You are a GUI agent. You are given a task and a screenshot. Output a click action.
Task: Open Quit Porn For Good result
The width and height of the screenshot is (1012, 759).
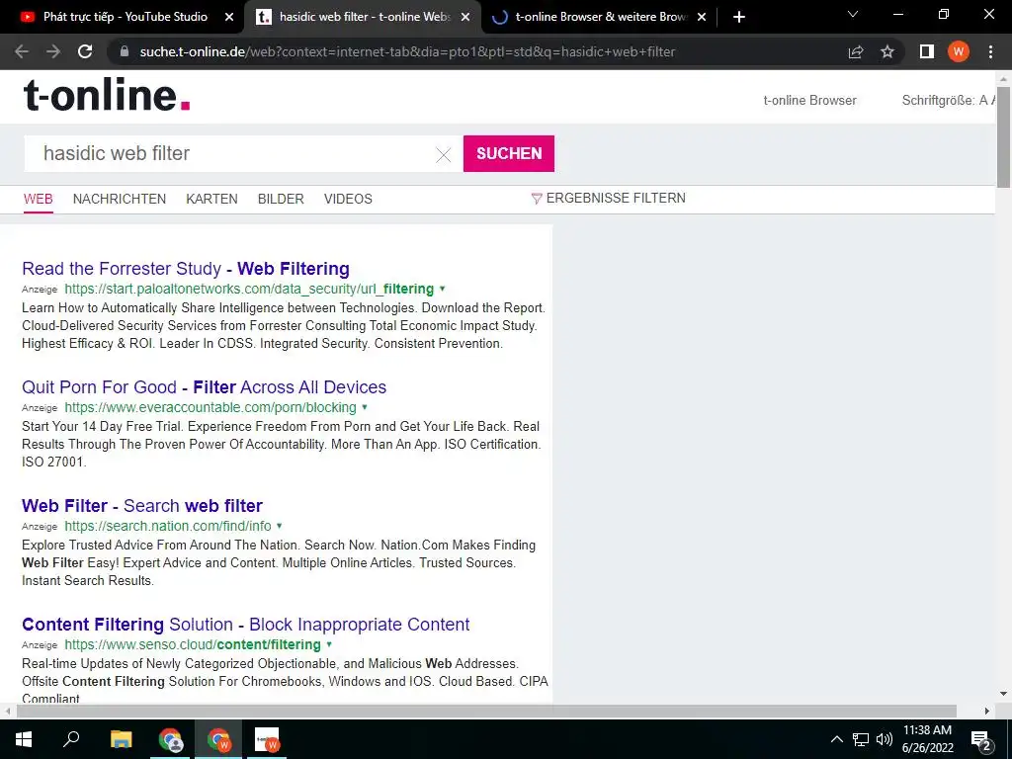(204, 387)
